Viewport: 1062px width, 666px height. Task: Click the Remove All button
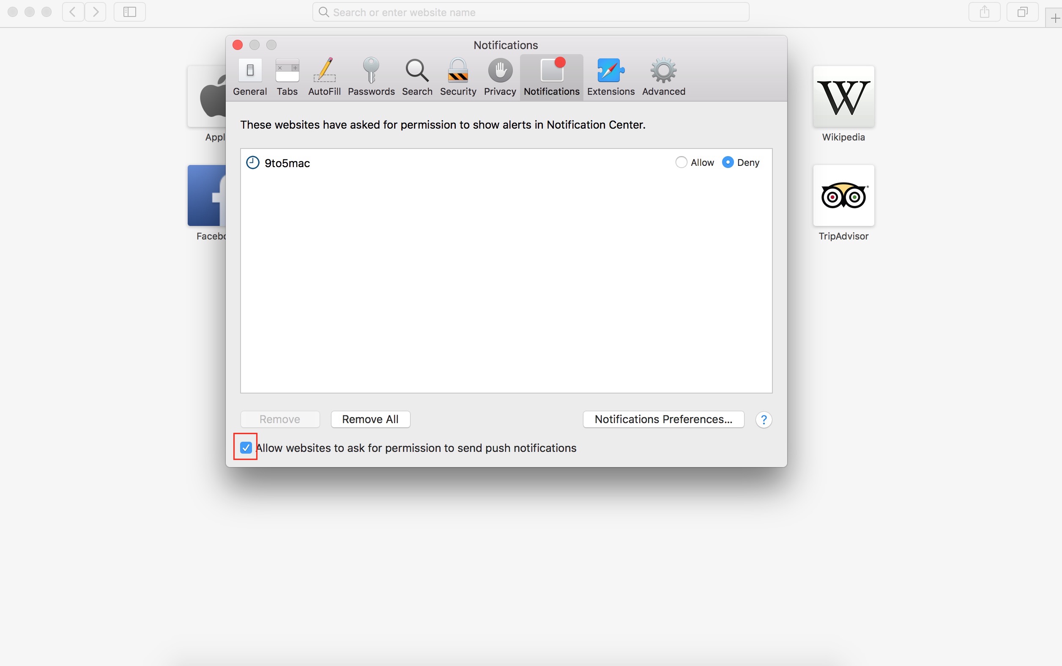[x=370, y=419]
